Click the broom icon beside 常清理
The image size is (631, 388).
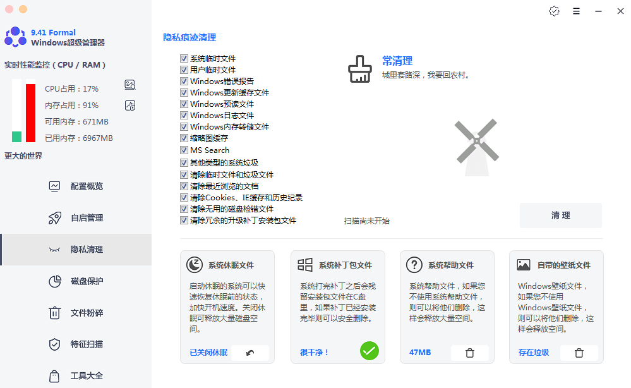click(x=360, y=70)
